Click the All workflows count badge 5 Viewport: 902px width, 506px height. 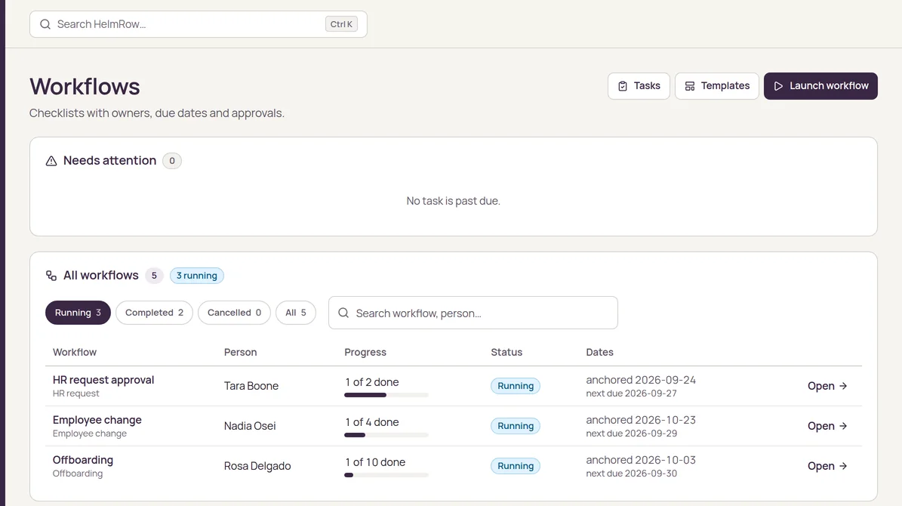(x=154, y=276)
